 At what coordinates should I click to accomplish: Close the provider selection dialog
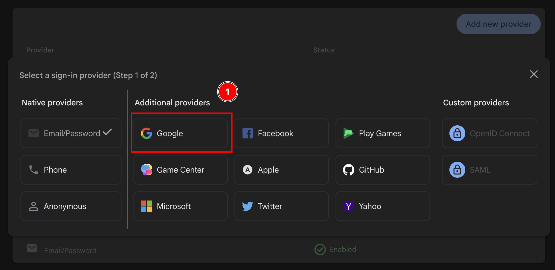(534, 74)
